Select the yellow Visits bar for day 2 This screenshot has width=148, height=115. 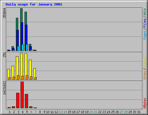click(13, 71)
